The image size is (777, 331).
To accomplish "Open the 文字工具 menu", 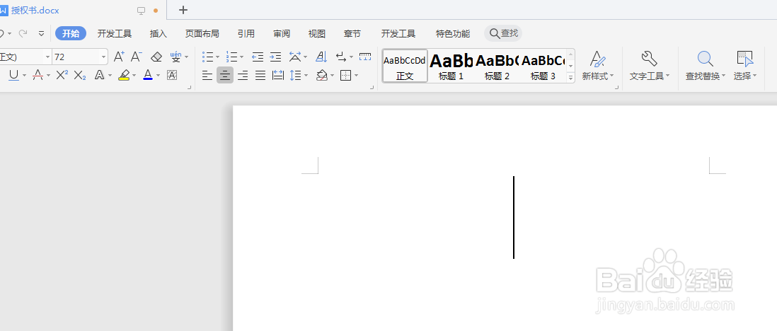I will [x=650, y=65].
